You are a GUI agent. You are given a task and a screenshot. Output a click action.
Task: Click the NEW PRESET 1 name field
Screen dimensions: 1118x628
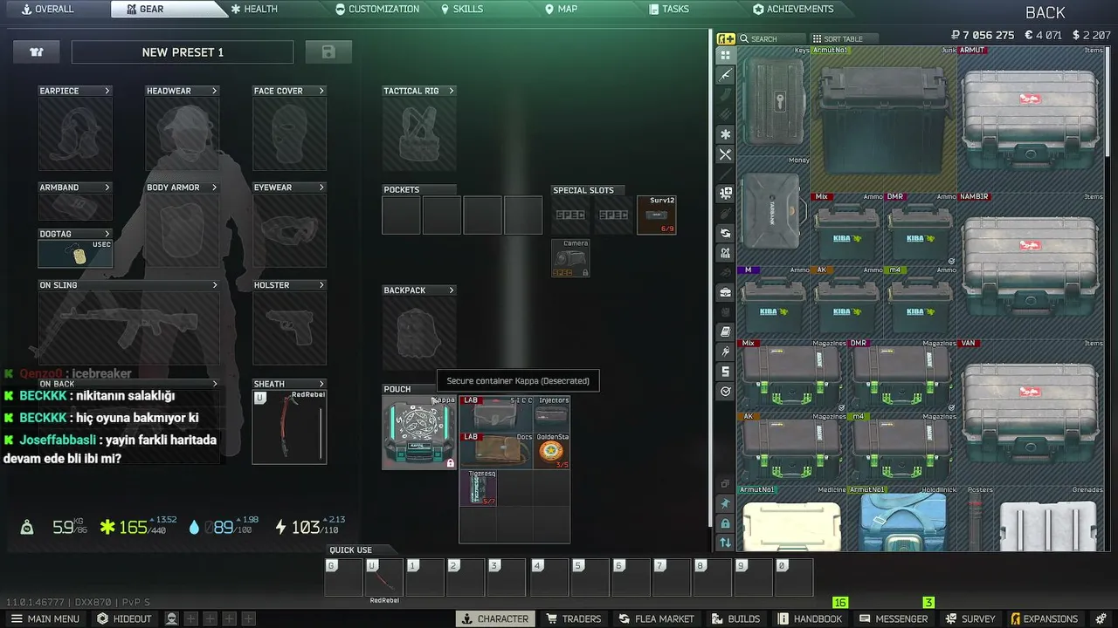pos(183,52)
